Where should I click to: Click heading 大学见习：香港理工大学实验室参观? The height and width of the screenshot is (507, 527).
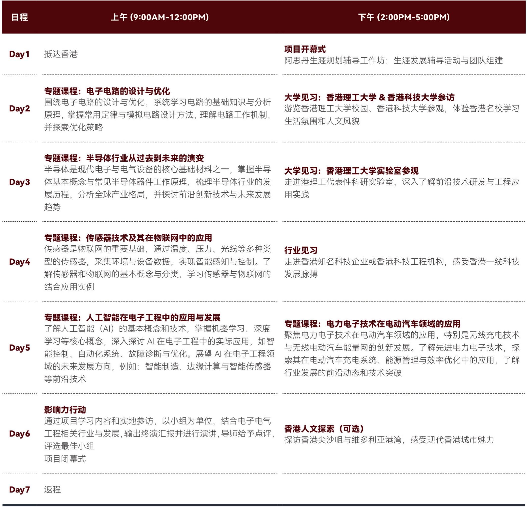(x=351, y=171)
